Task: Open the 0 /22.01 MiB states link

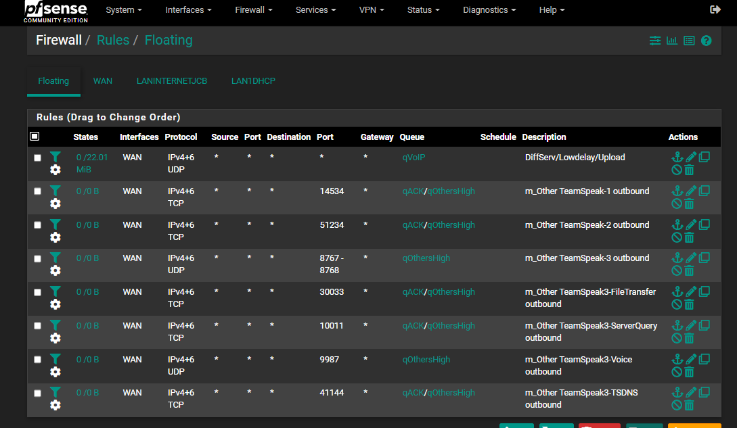Action: coord(91,163)
